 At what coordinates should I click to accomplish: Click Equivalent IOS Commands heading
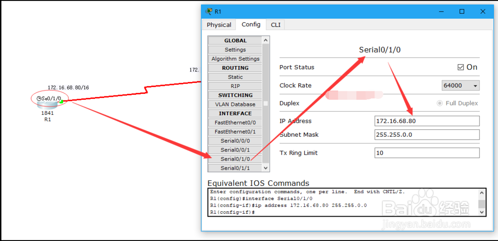pos(258,183)
